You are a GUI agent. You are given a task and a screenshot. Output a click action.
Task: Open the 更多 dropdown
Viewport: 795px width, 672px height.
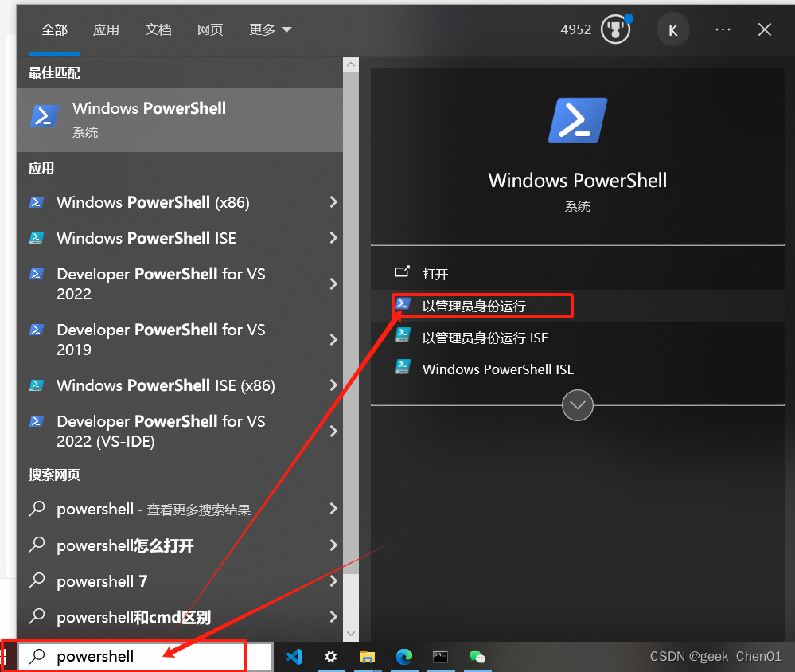tap(270, 30)
